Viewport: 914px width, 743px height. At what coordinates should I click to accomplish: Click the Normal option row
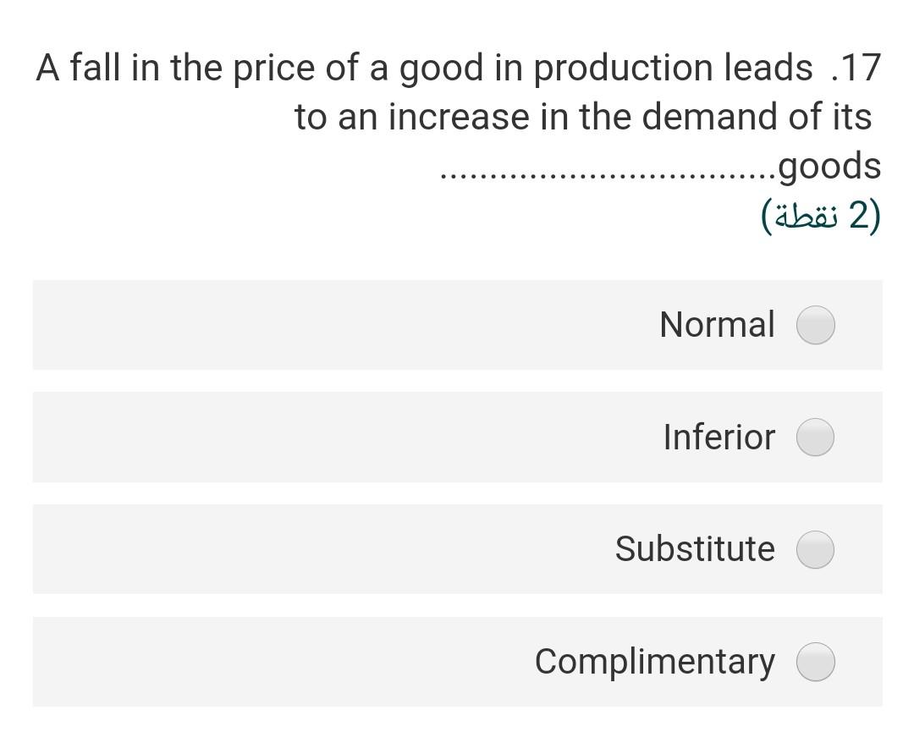click(457, 325)
